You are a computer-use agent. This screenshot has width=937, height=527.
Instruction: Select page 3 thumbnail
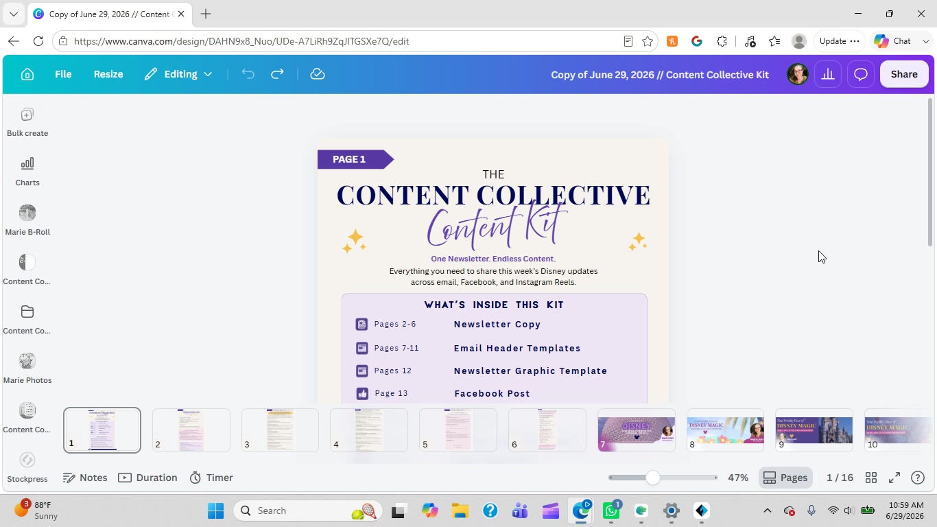click(280, 430)
